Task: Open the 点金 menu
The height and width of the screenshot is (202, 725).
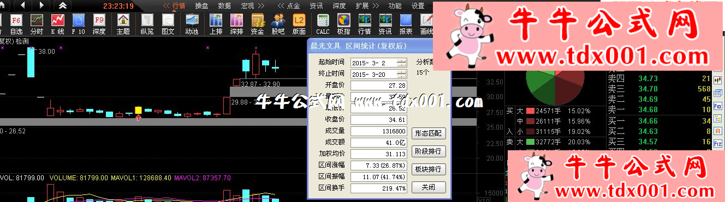Action: pos(293,6)
